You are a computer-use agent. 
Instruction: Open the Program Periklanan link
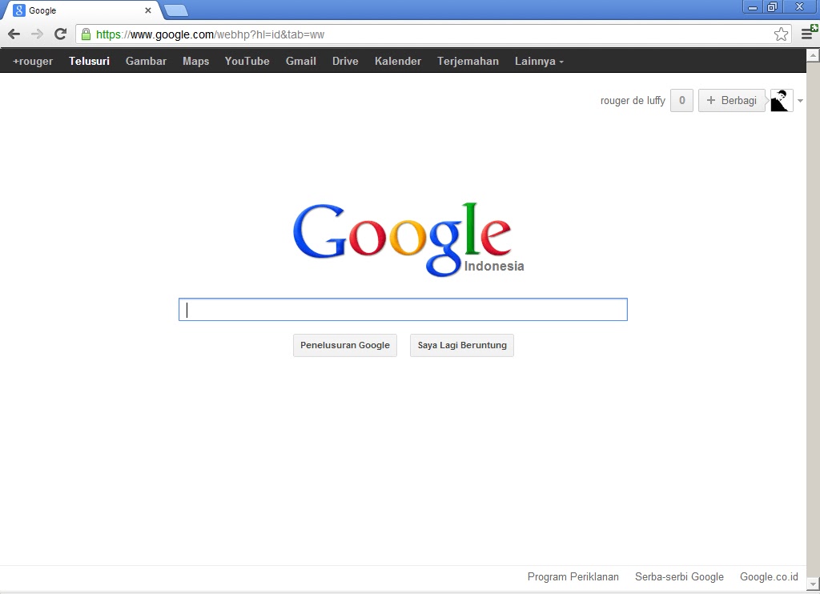(x=573, y=576)
